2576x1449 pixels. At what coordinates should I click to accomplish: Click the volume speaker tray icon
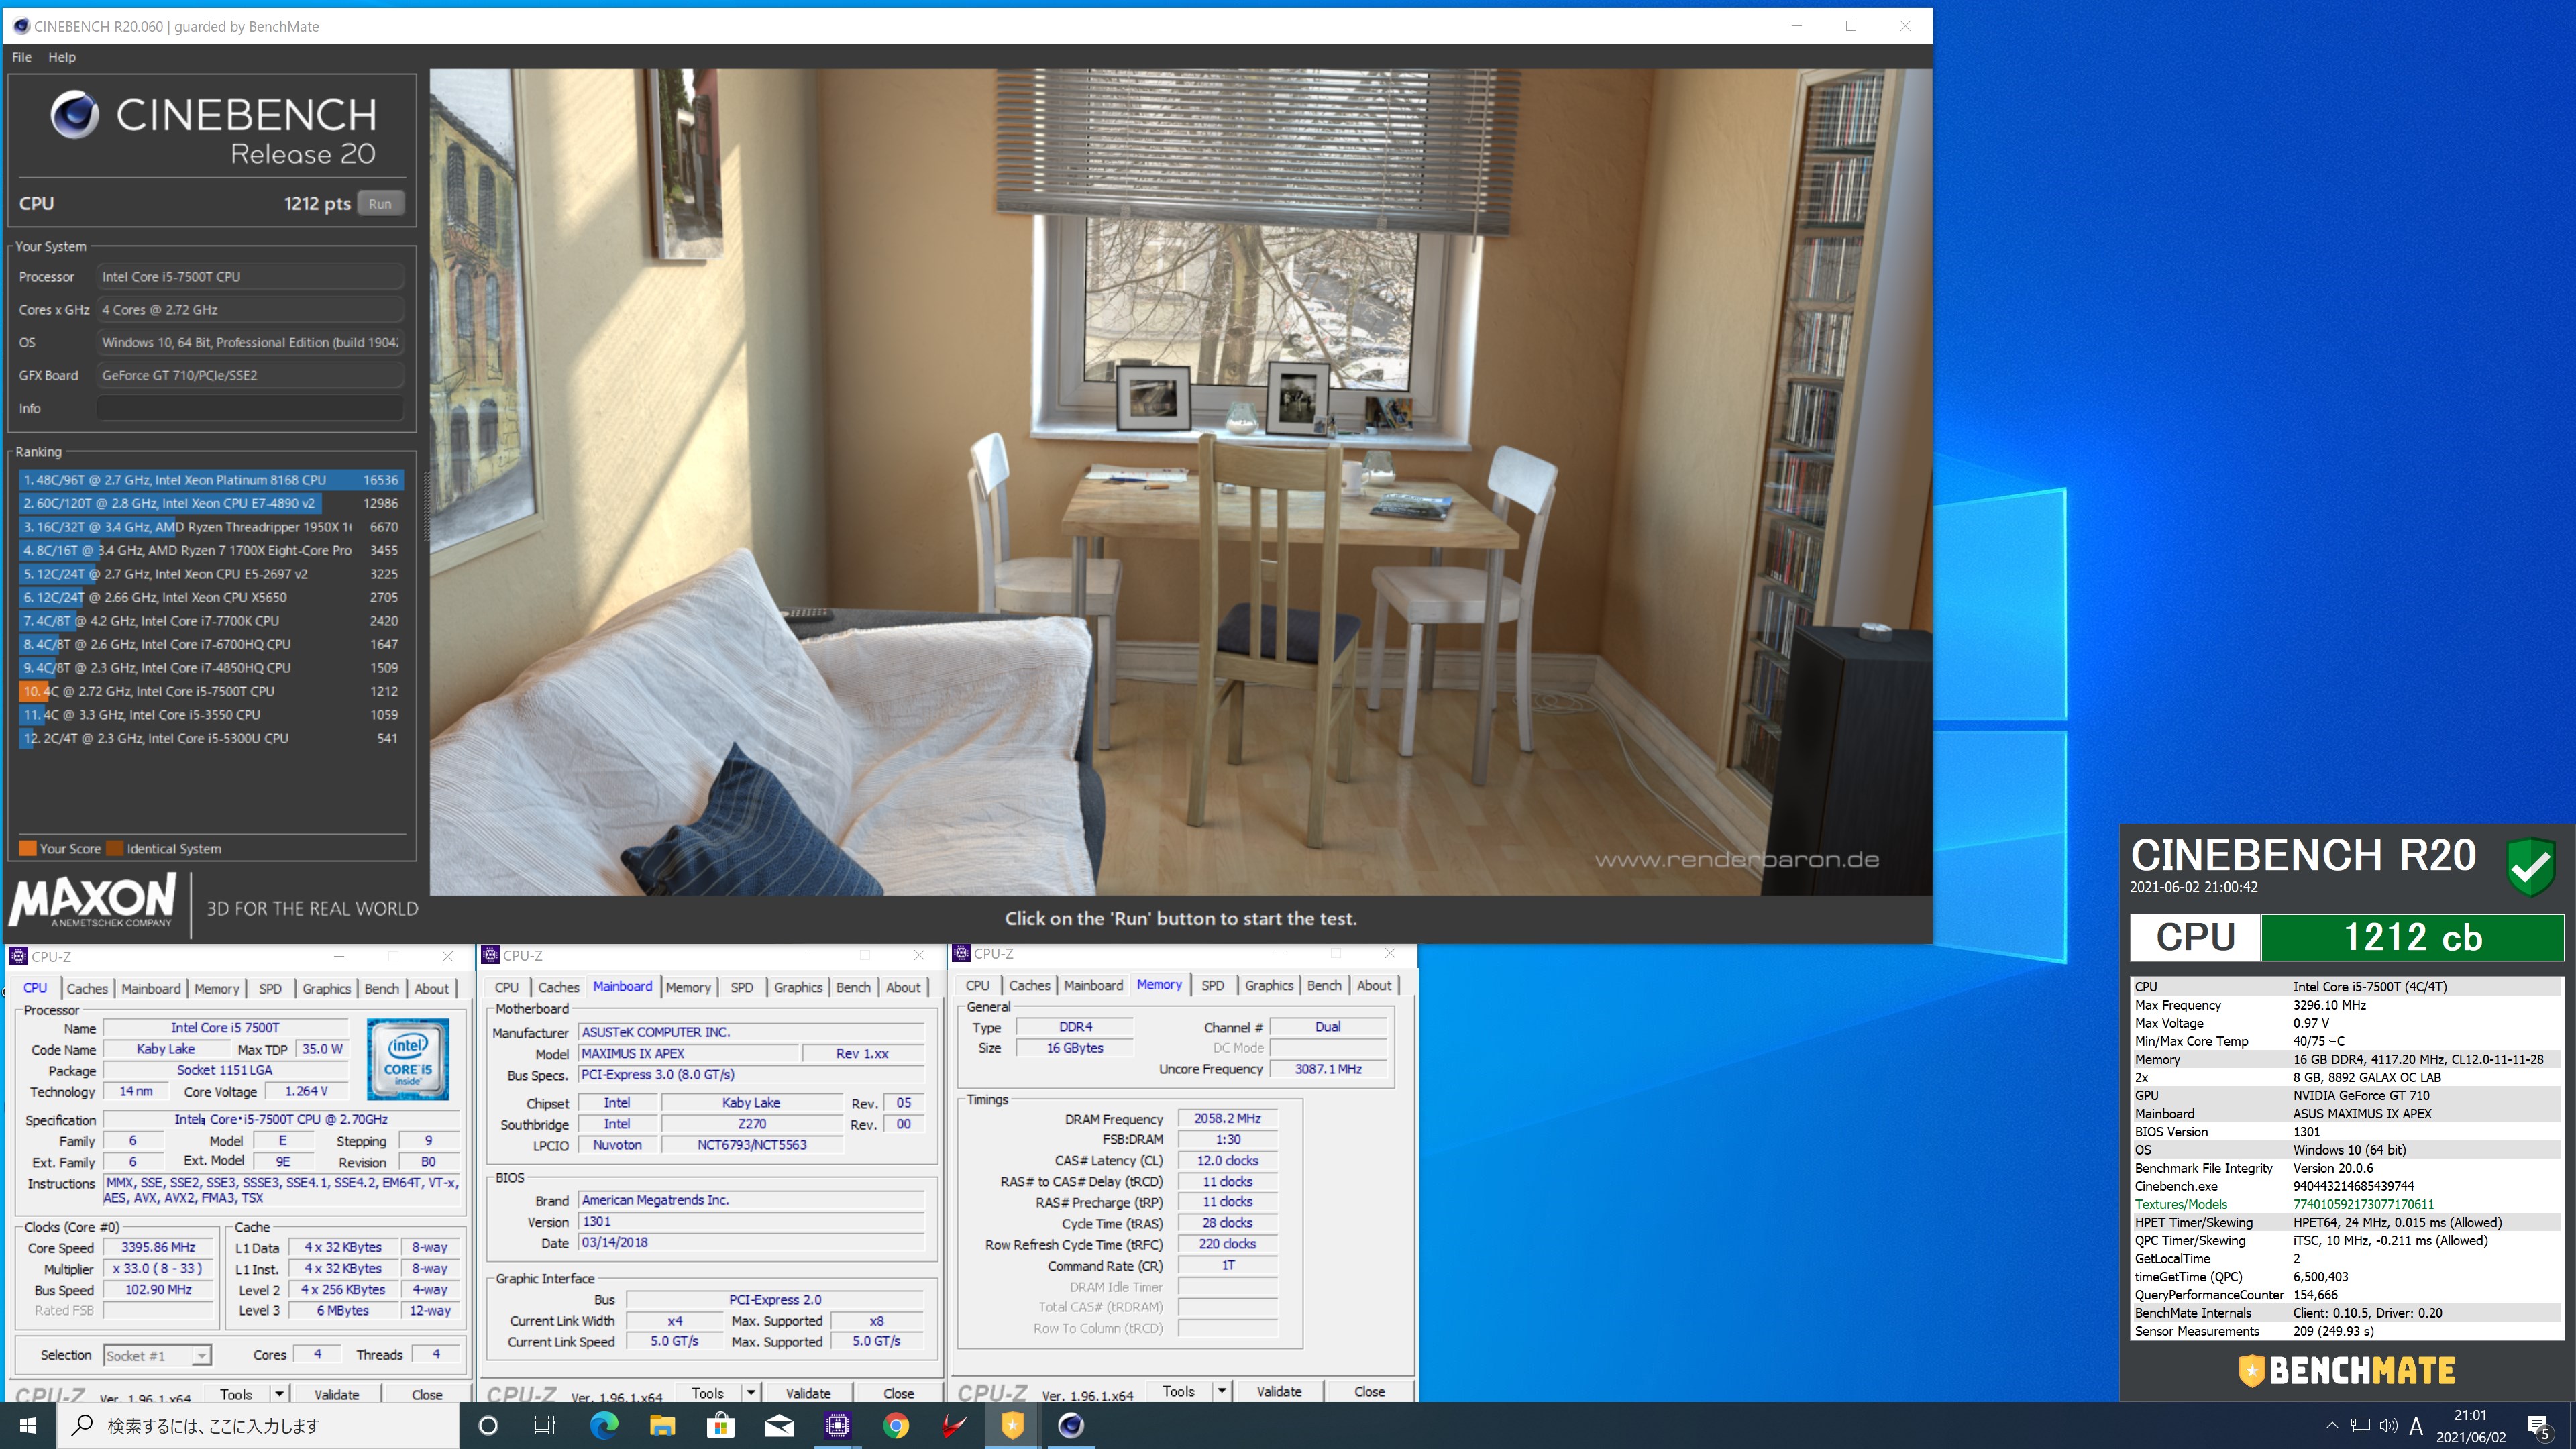(x=2388, y=1425)
